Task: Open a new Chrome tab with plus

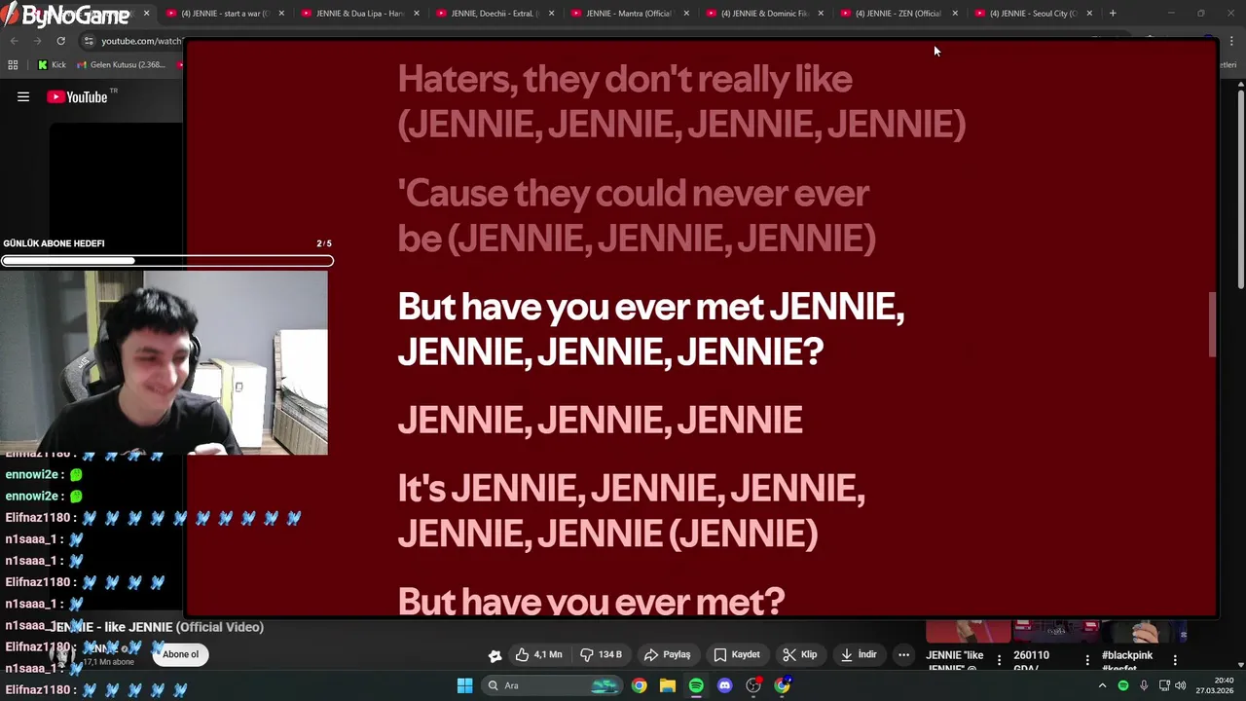Action: (1113, 14)
